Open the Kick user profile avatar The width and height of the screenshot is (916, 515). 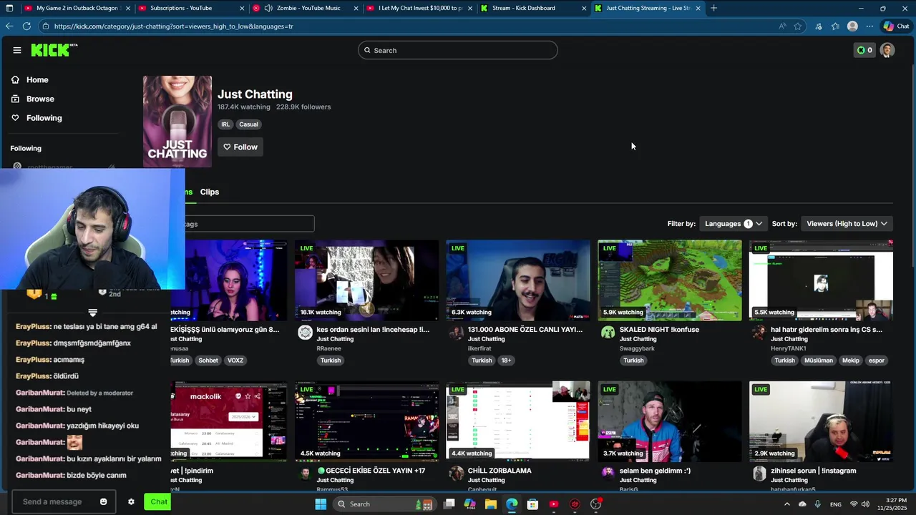887,50
